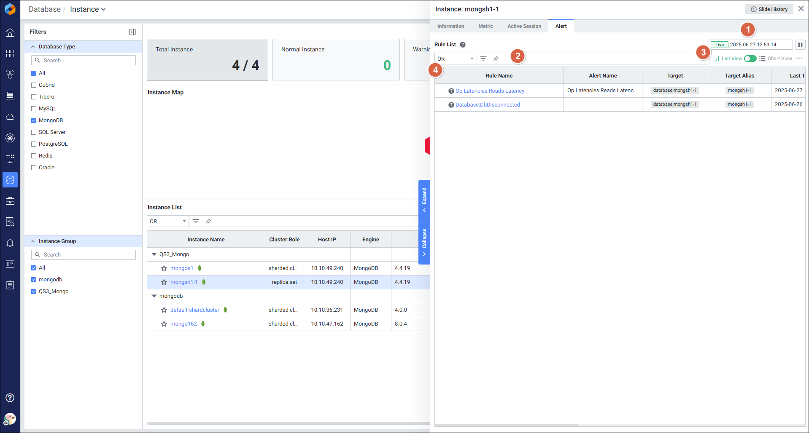
Task: Click the Rule List help question icon
Action: tap(463, 45)
